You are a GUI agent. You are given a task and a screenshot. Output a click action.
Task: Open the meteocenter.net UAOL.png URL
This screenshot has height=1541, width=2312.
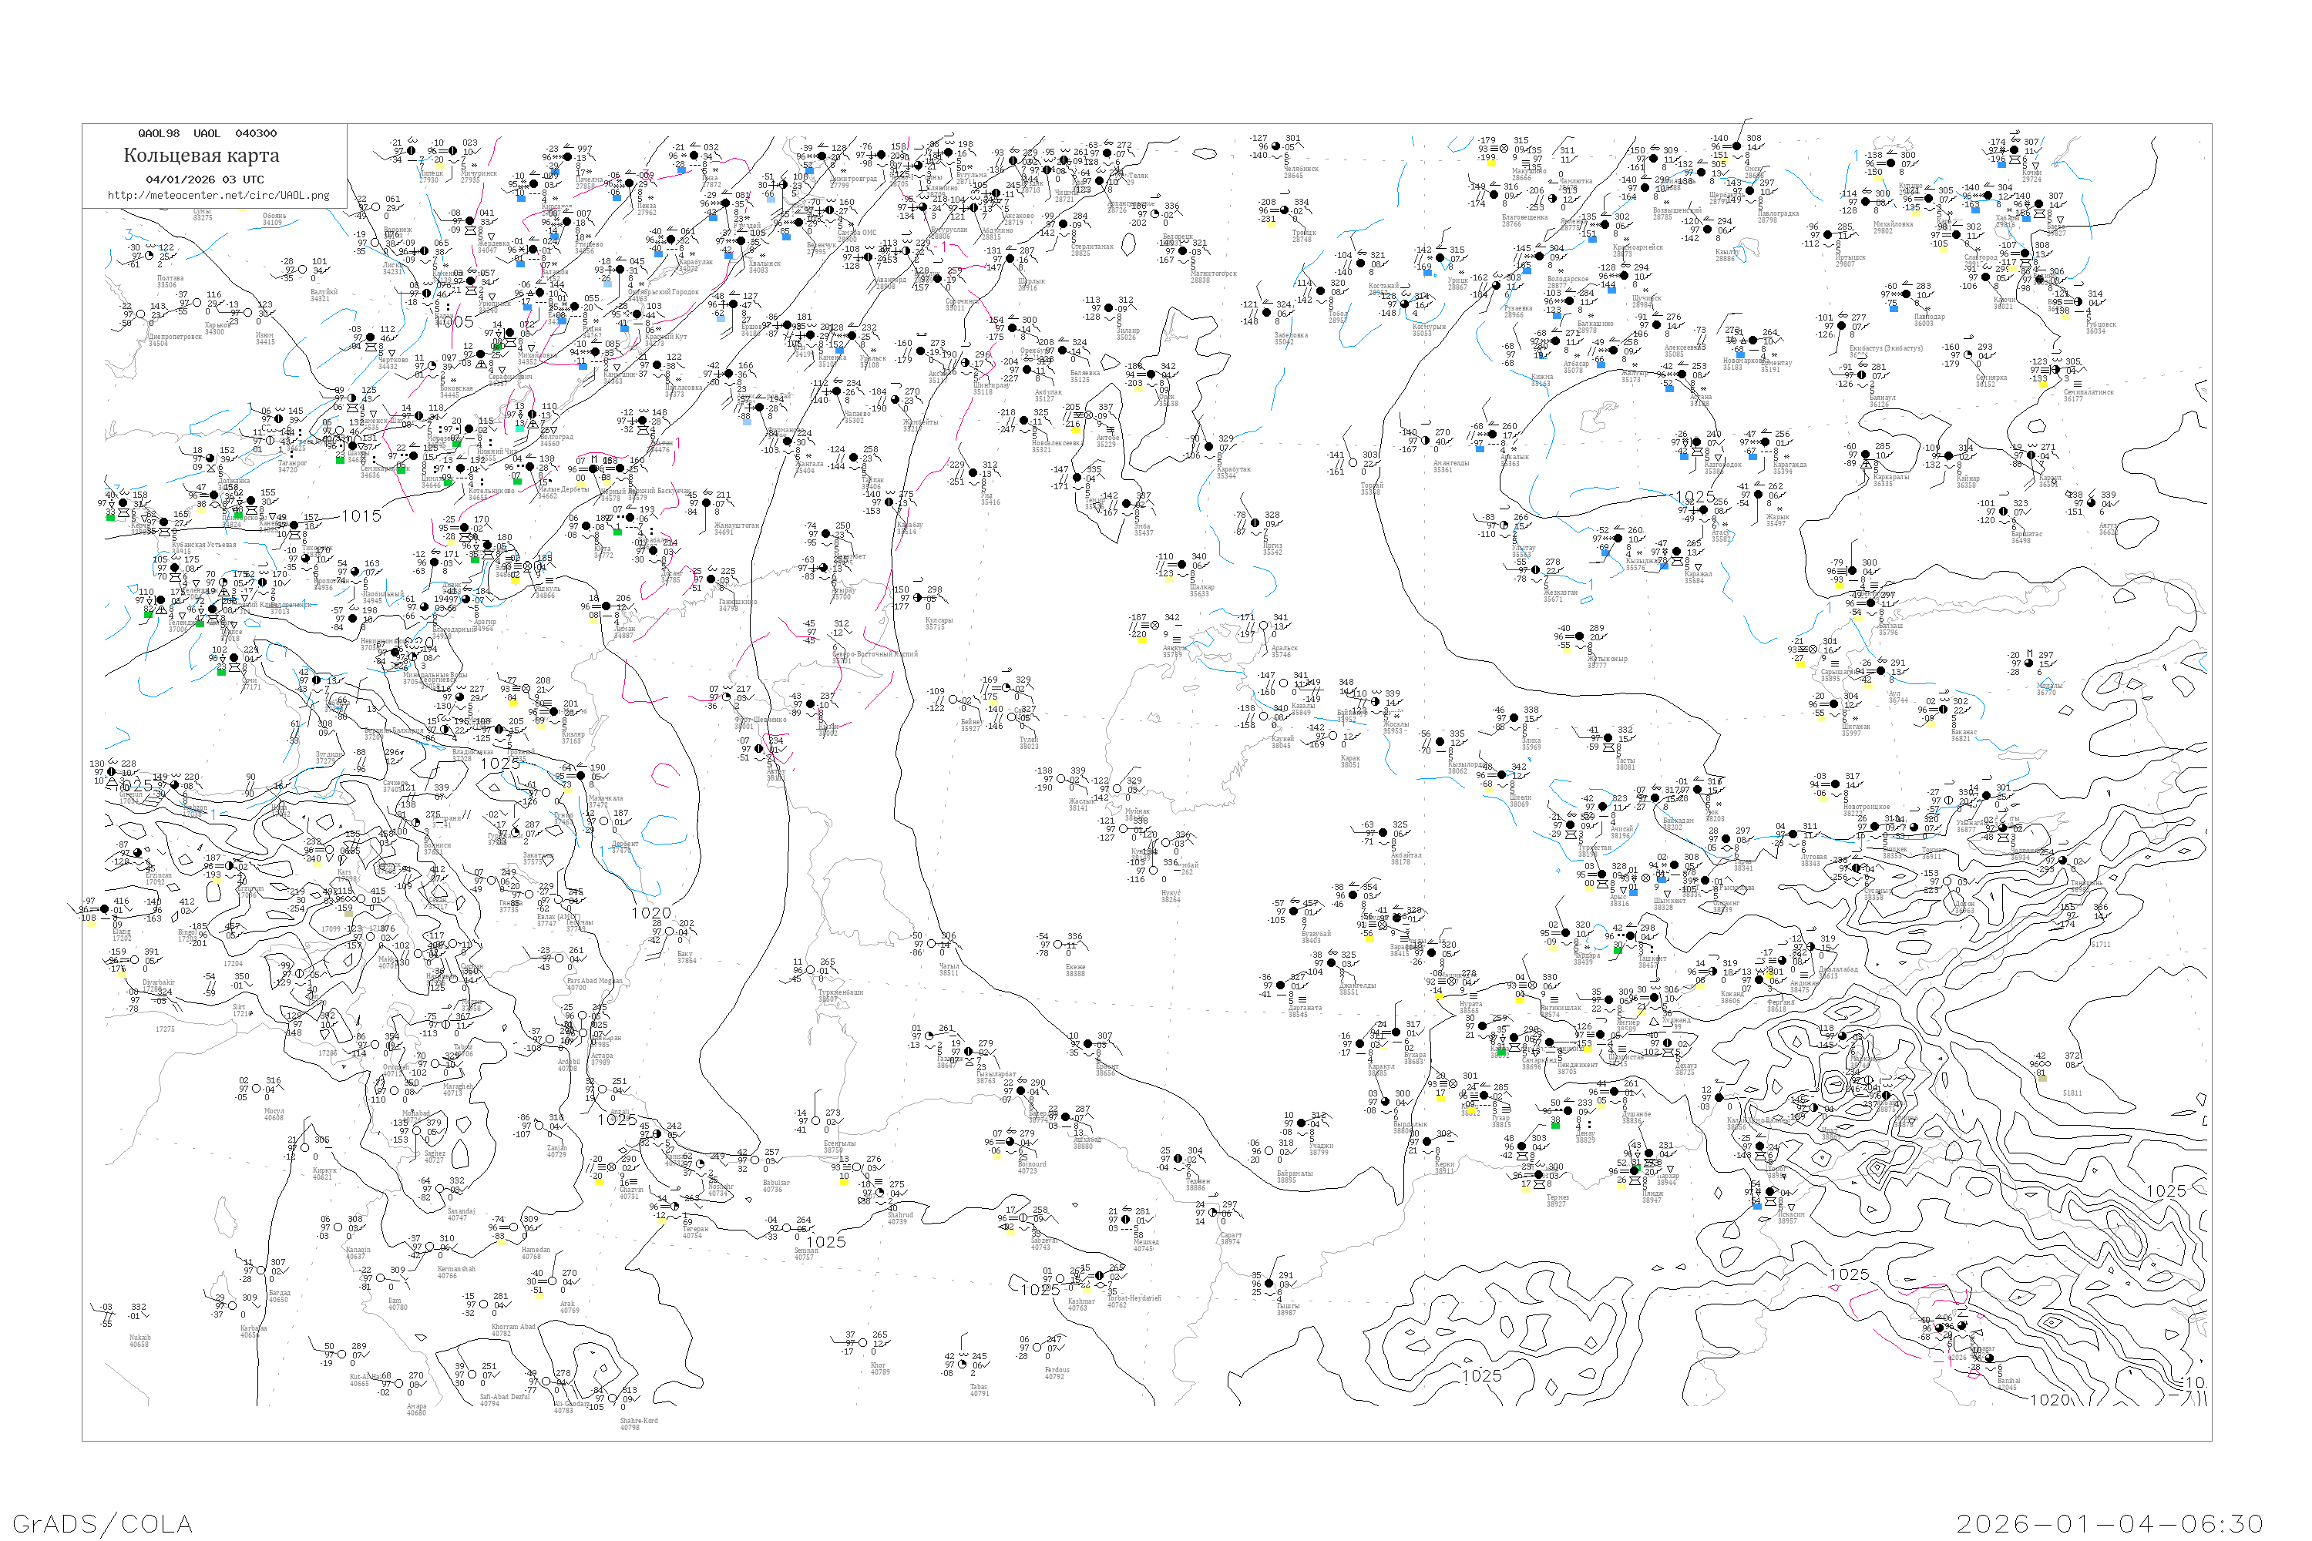click(218, 196)
